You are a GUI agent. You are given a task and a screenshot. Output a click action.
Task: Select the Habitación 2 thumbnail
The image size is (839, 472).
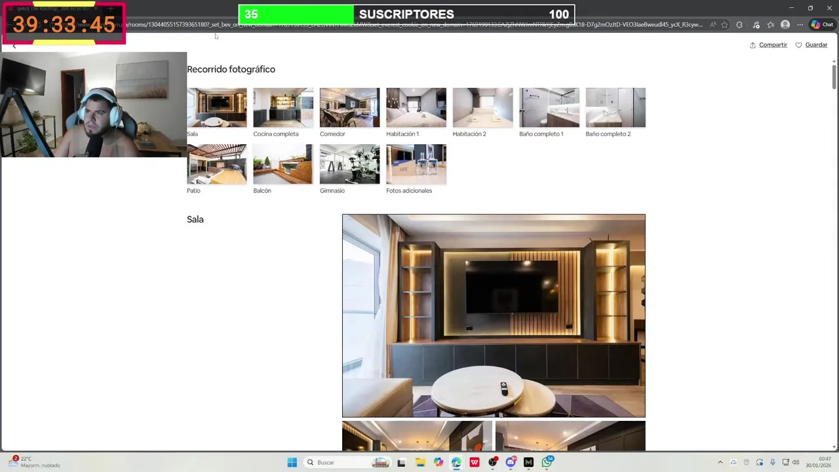482,108
